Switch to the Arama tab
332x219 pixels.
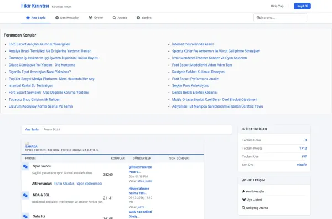click(x=120, y=18)
